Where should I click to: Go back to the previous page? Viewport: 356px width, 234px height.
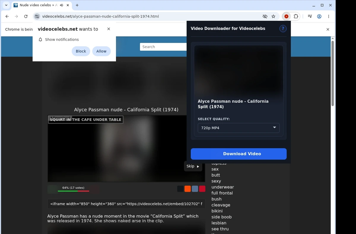(x=7, y=16)
